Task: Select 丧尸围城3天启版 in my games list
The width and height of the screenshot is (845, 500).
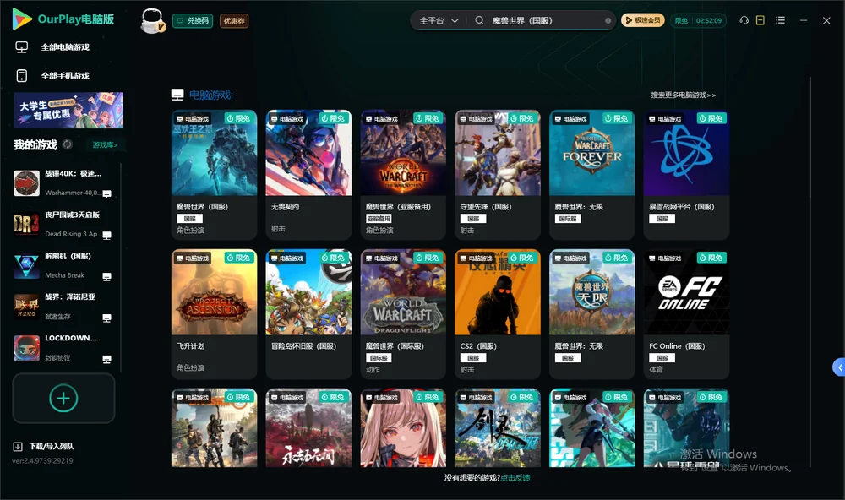Action: coord(63,224)
